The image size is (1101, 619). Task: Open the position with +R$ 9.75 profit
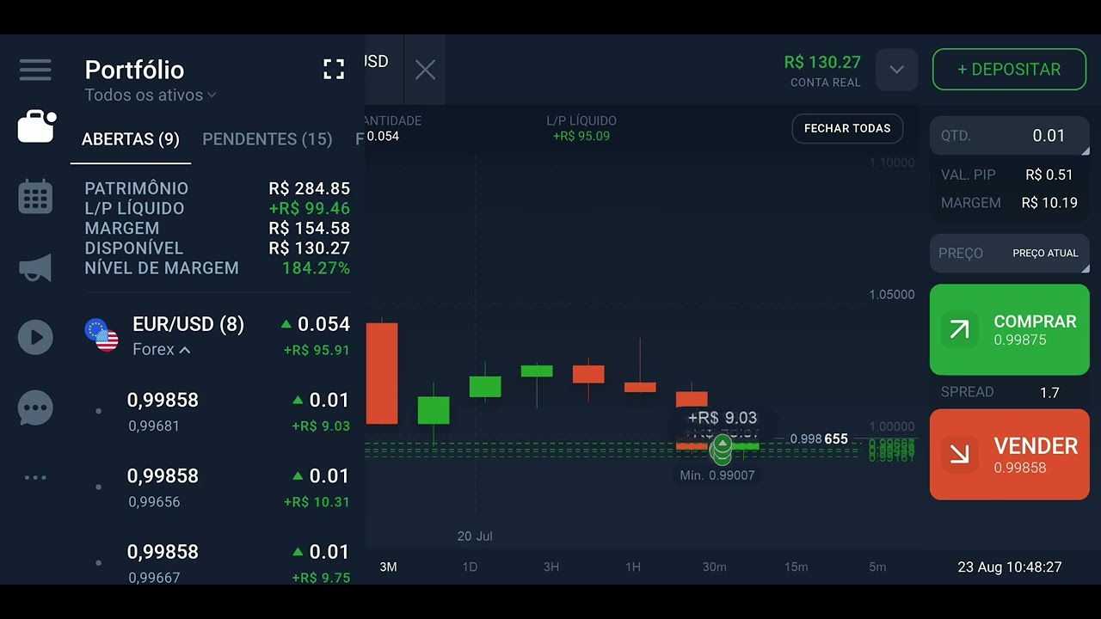coord(219,563)
